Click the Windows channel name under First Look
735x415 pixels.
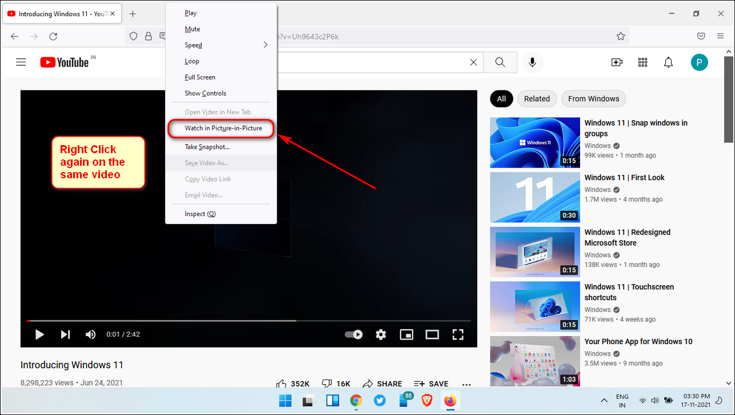click(x=598, y=189)
